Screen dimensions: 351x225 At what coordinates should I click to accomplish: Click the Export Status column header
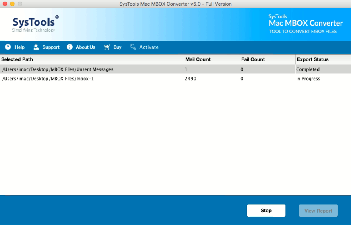tap(323, 59)
